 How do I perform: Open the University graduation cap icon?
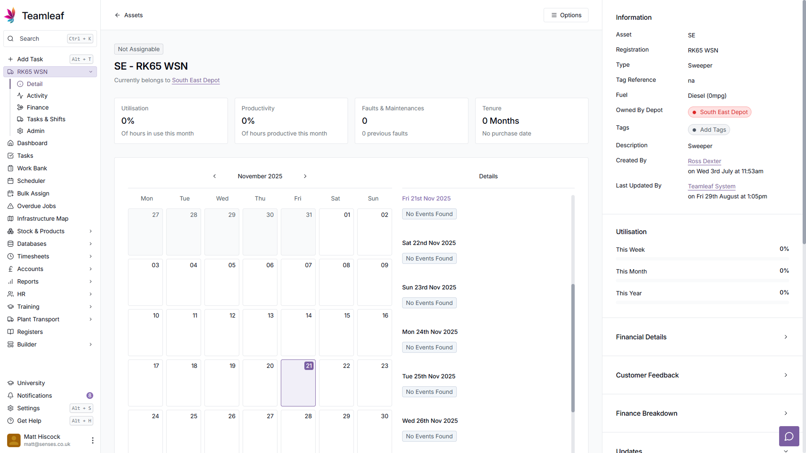pos(10,383)
